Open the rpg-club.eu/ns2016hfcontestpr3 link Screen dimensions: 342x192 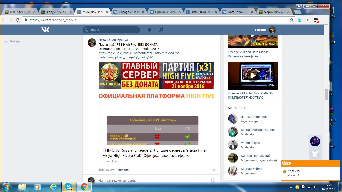pos(126,53)
